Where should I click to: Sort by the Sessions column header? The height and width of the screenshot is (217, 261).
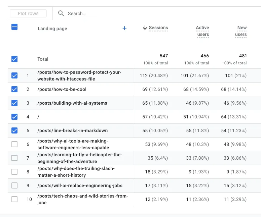point(158,28)
